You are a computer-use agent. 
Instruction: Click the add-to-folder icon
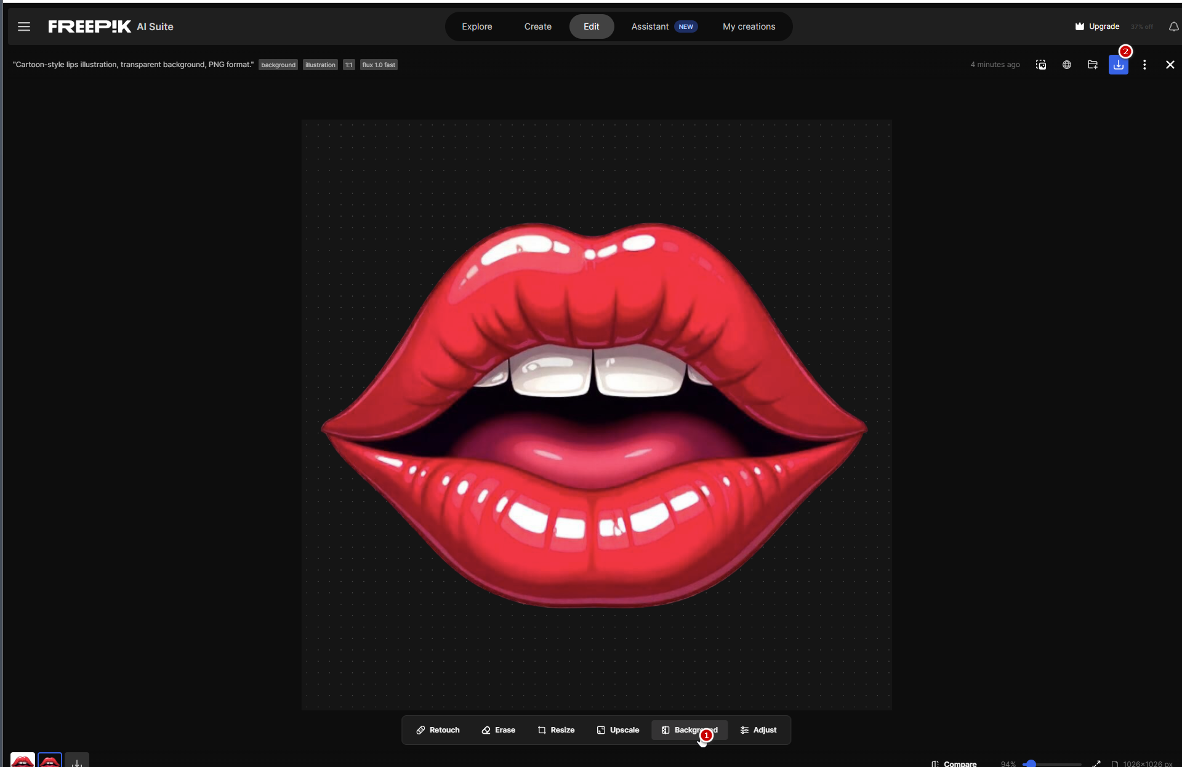(1093, 65)
